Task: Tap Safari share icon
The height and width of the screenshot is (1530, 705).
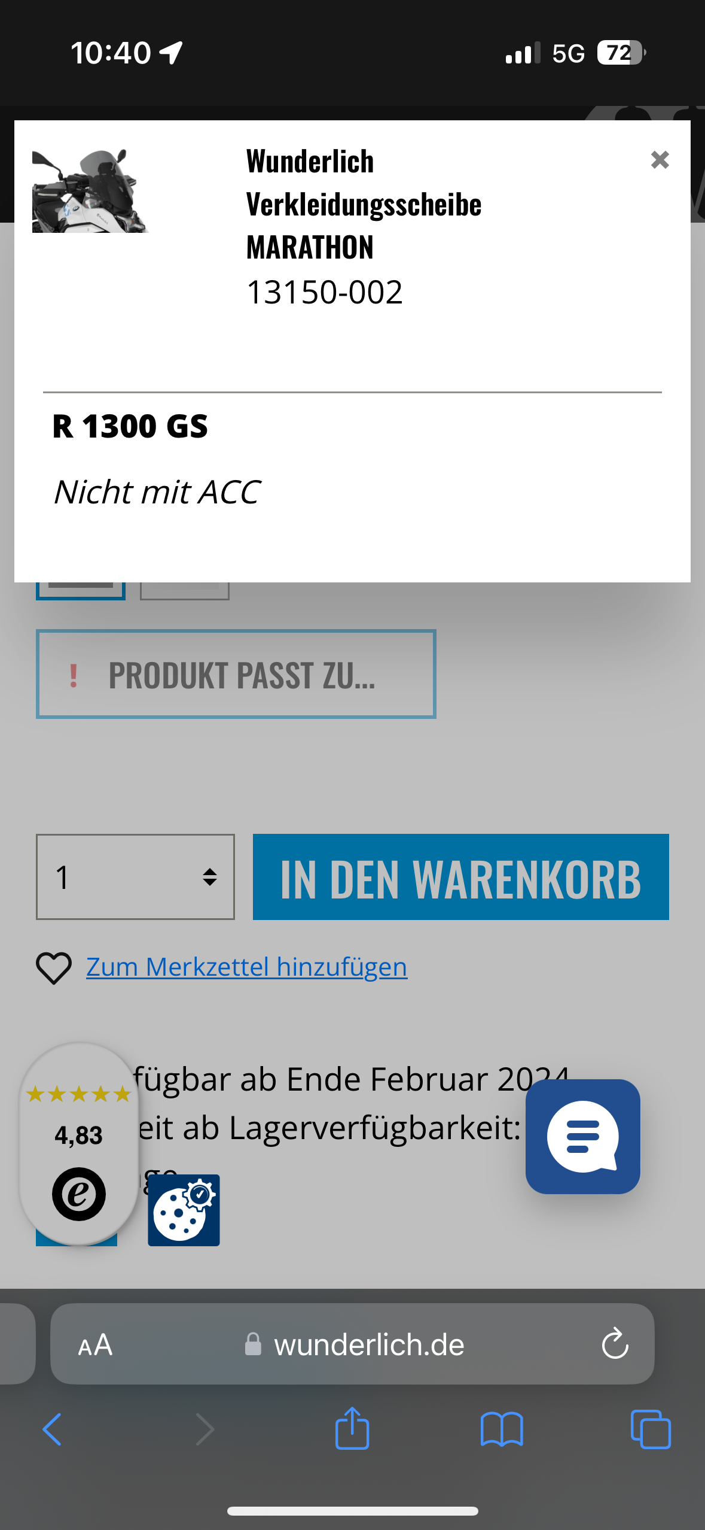Action: click(352, 1428)
